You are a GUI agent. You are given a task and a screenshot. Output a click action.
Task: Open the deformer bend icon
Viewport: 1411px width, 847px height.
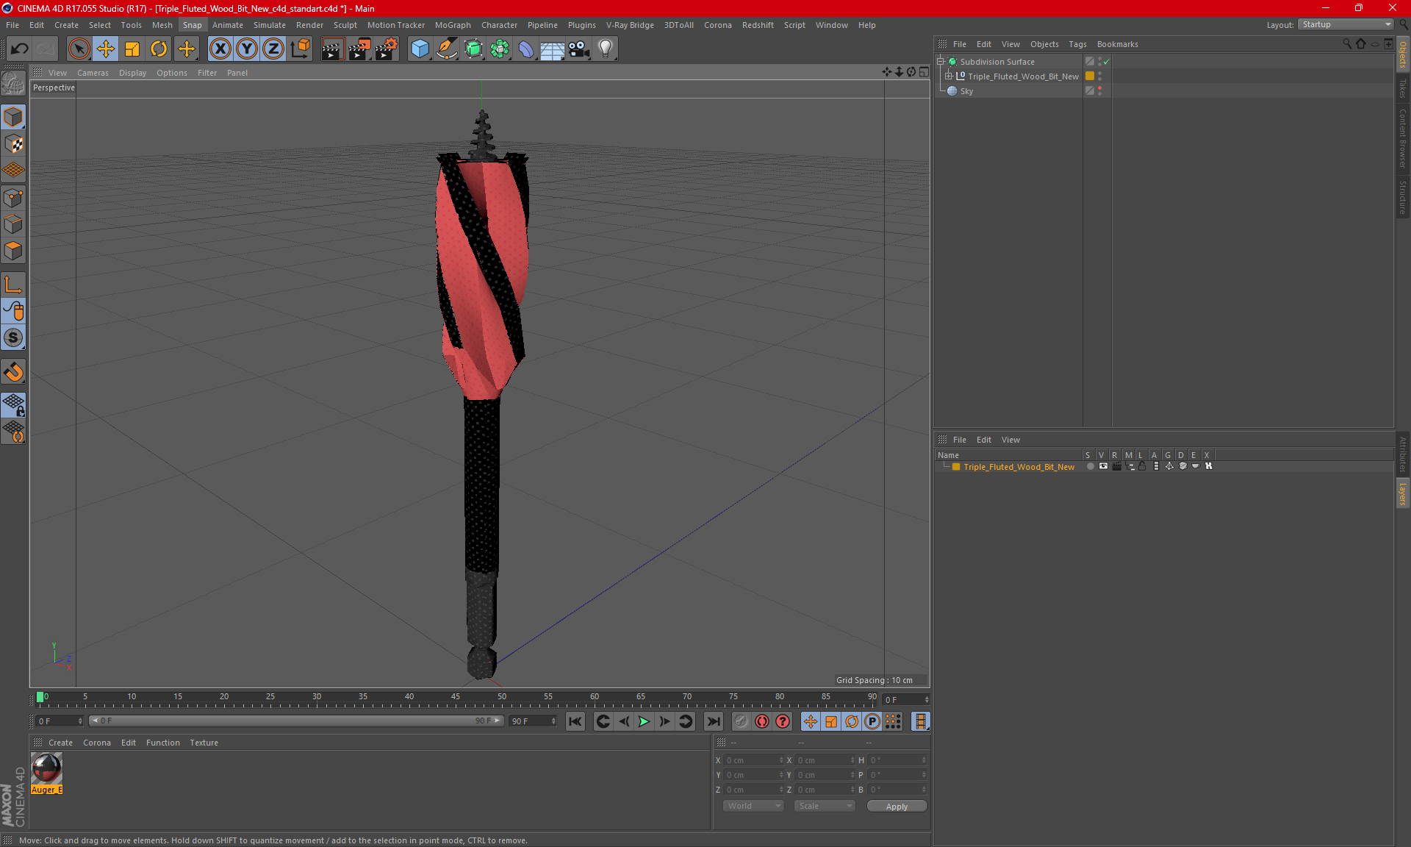pyautogui.click(x=526, y=49)
